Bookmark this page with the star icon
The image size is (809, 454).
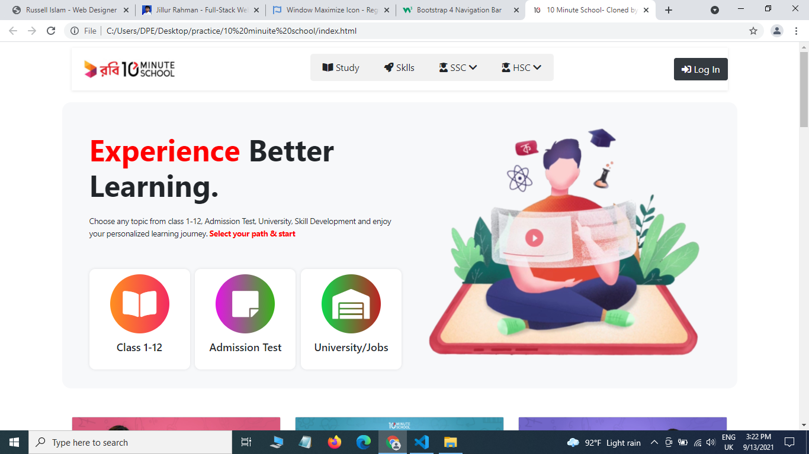pyautogui.click(x=753, y=31)
